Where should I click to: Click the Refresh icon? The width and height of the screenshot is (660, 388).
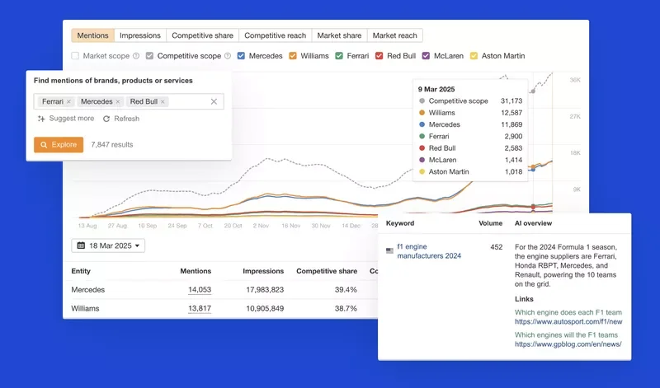coord(107,119)
